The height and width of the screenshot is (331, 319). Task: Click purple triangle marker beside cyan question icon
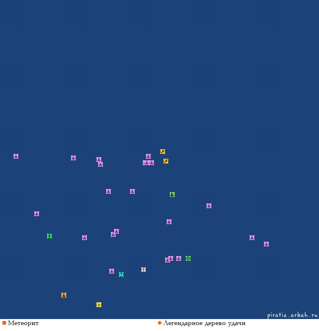pos(112,271)
